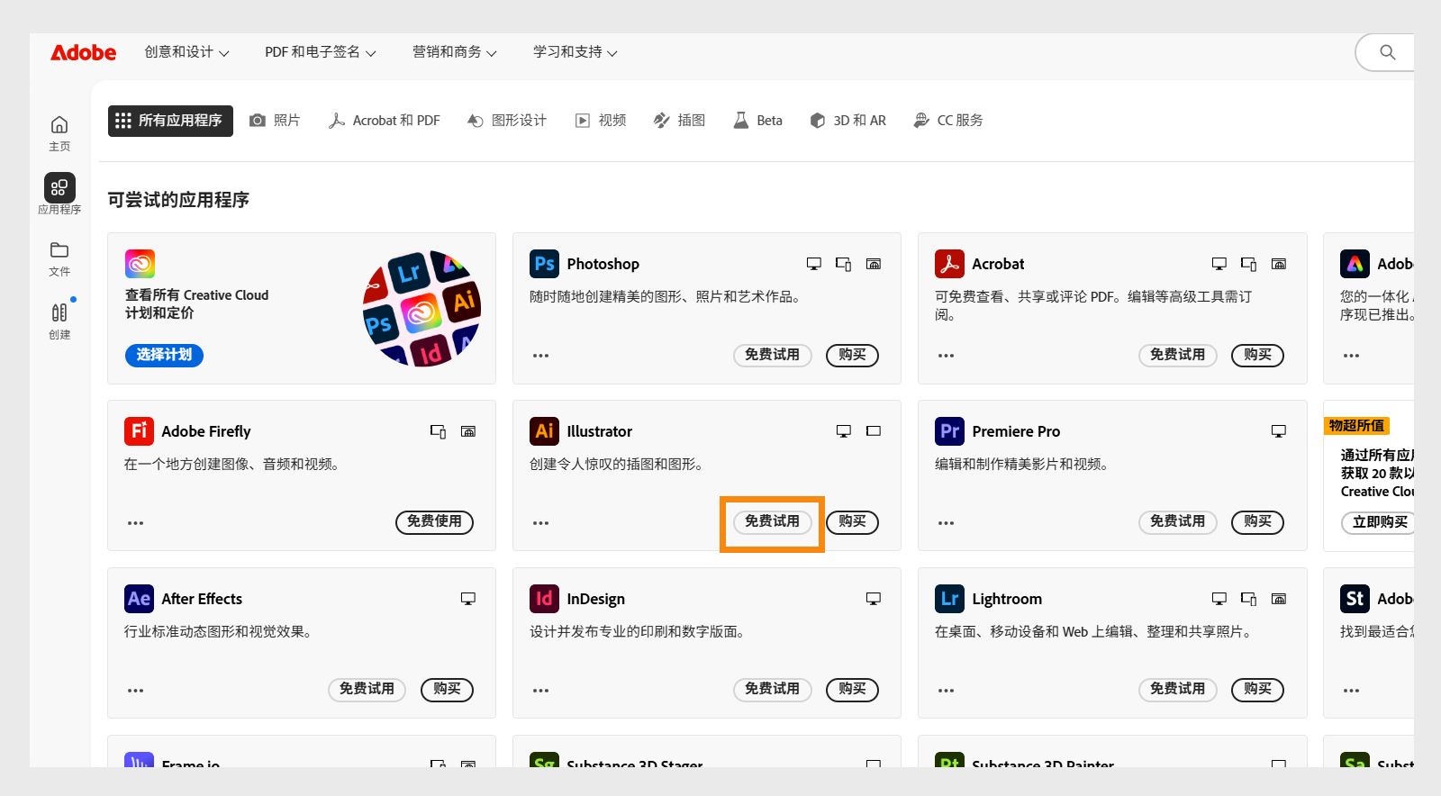This screenshot has width=1441, height=796.
Task: Switch to the 3D 和 AR tab
Action: (847, 121)
